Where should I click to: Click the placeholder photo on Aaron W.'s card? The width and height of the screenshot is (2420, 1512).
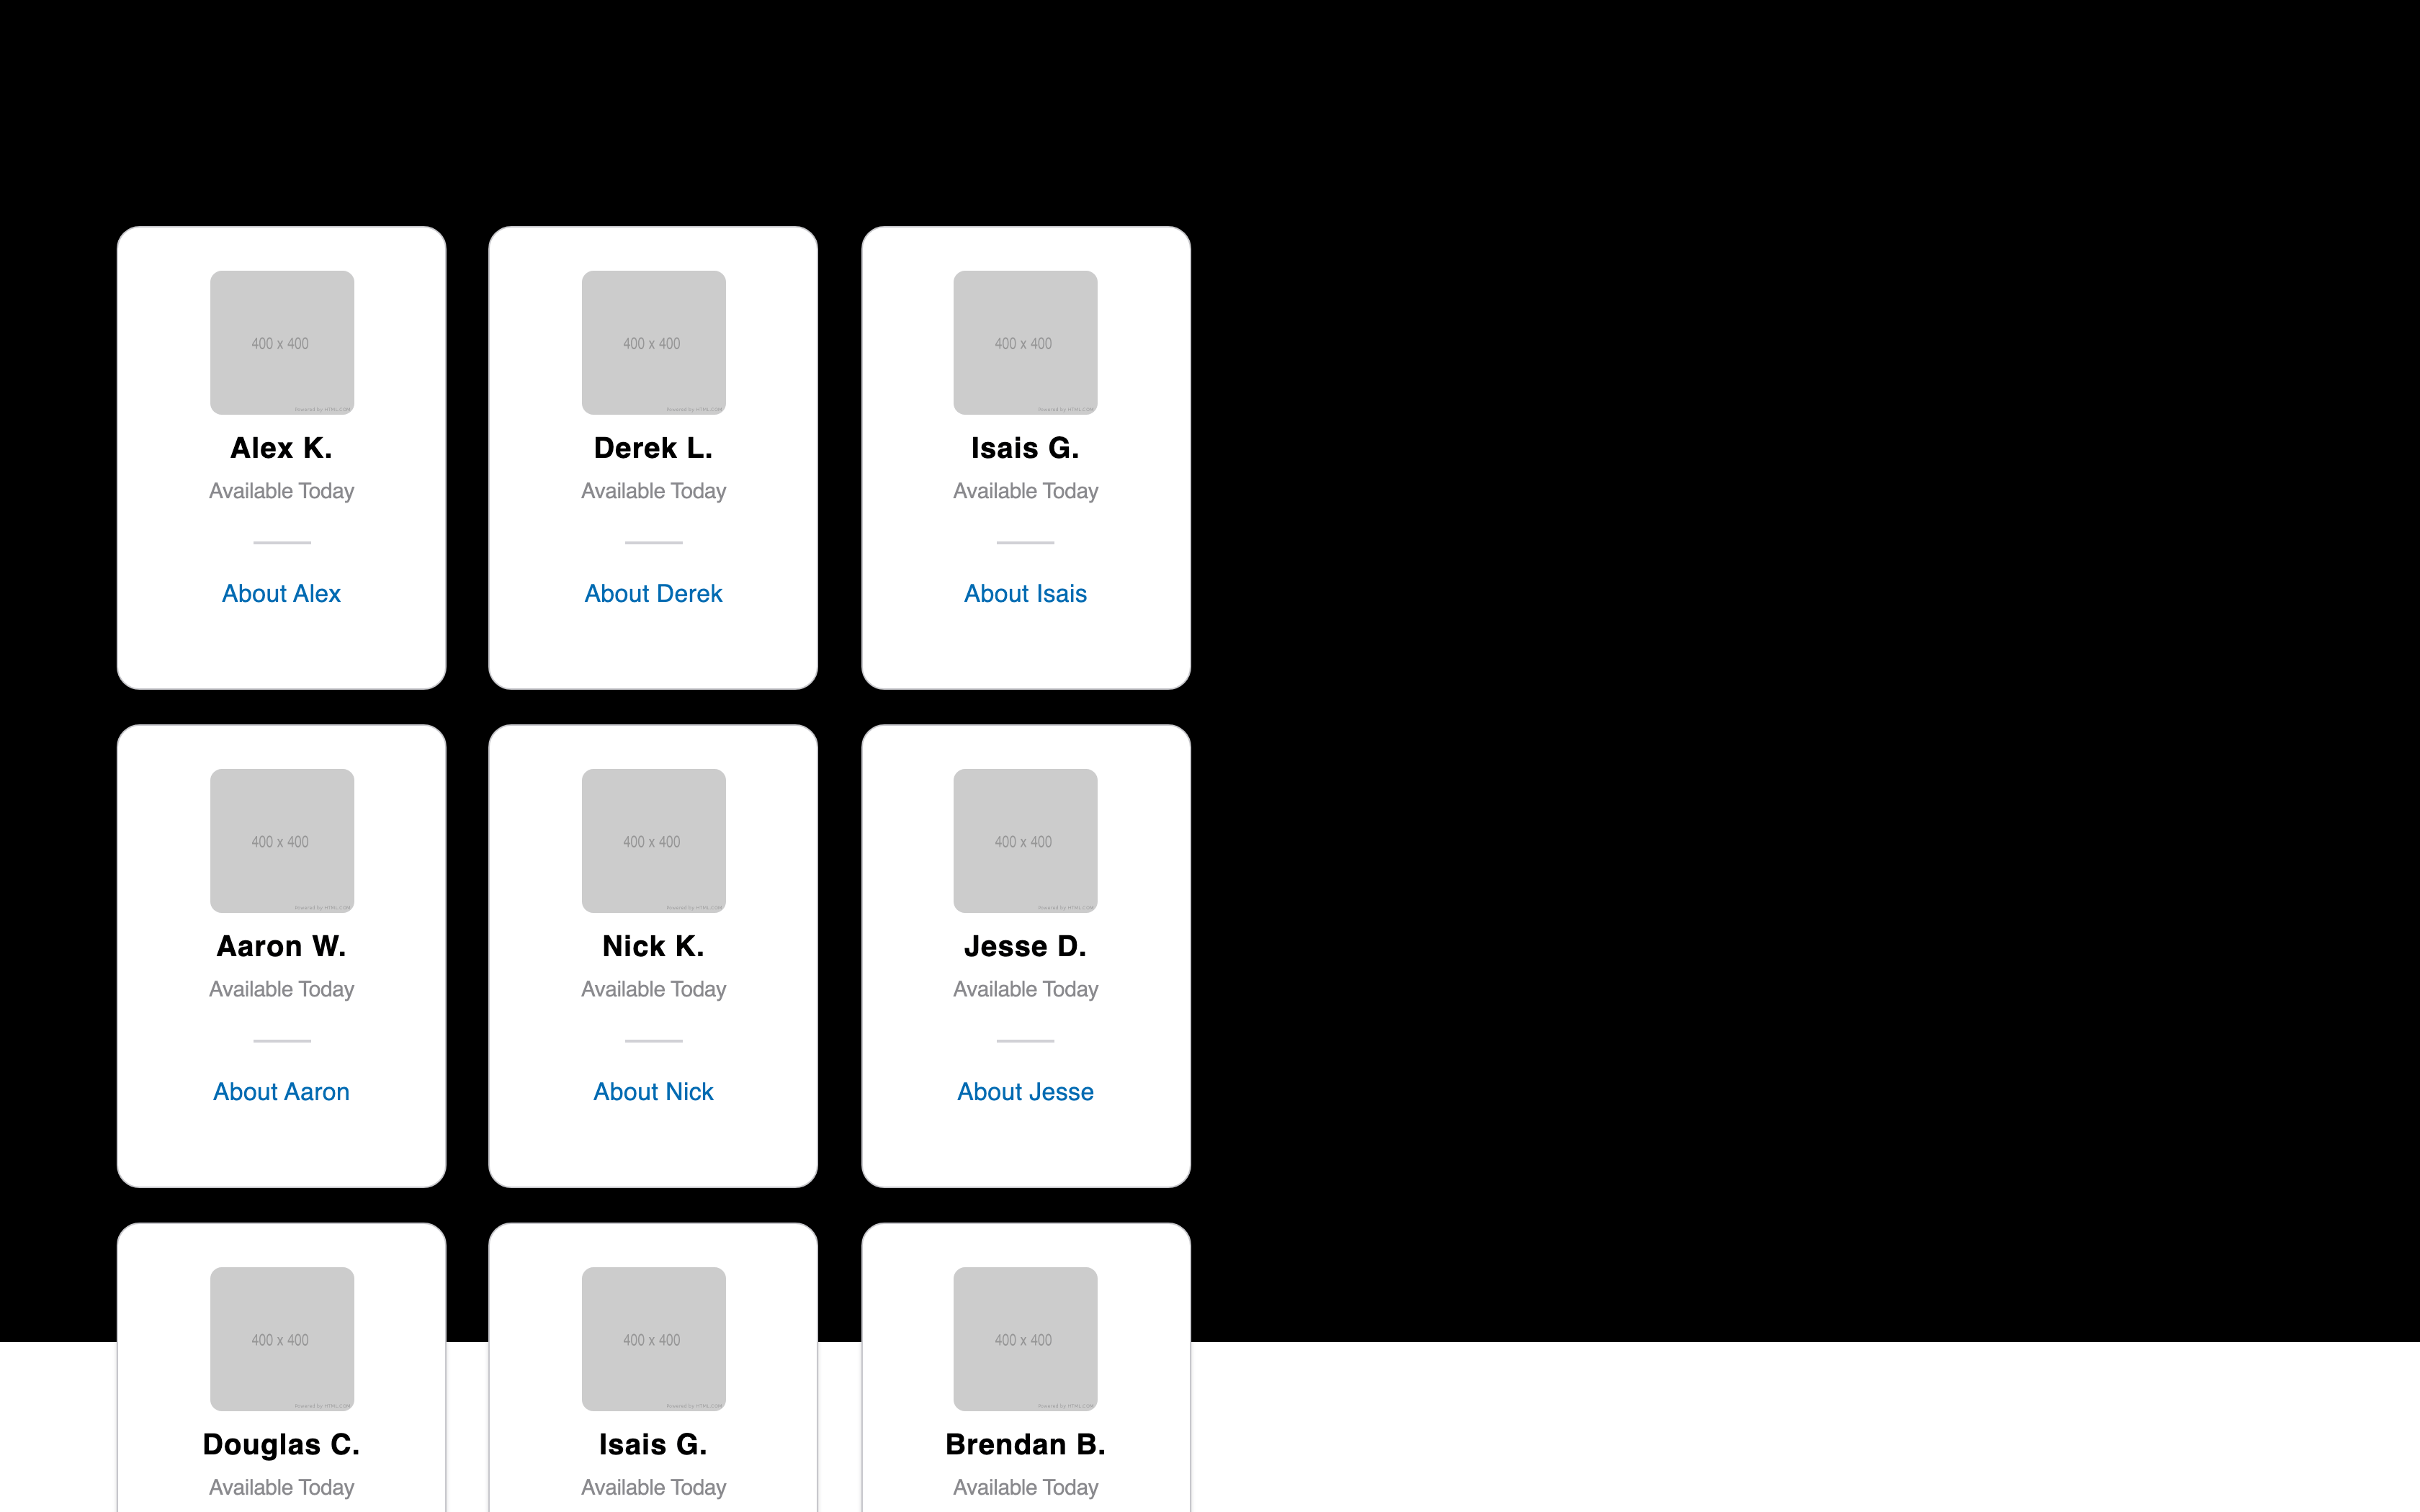[281, 840]
